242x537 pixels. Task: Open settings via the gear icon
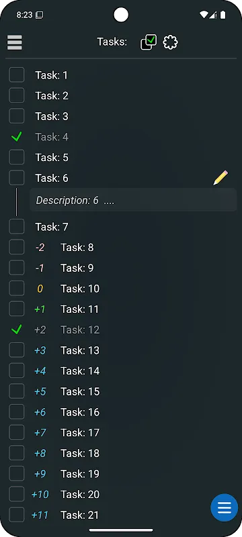[x=170, y=42]
